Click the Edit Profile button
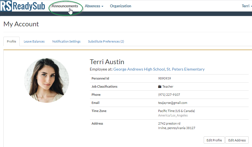Viewport: 252px width, 147px height. 214,140
